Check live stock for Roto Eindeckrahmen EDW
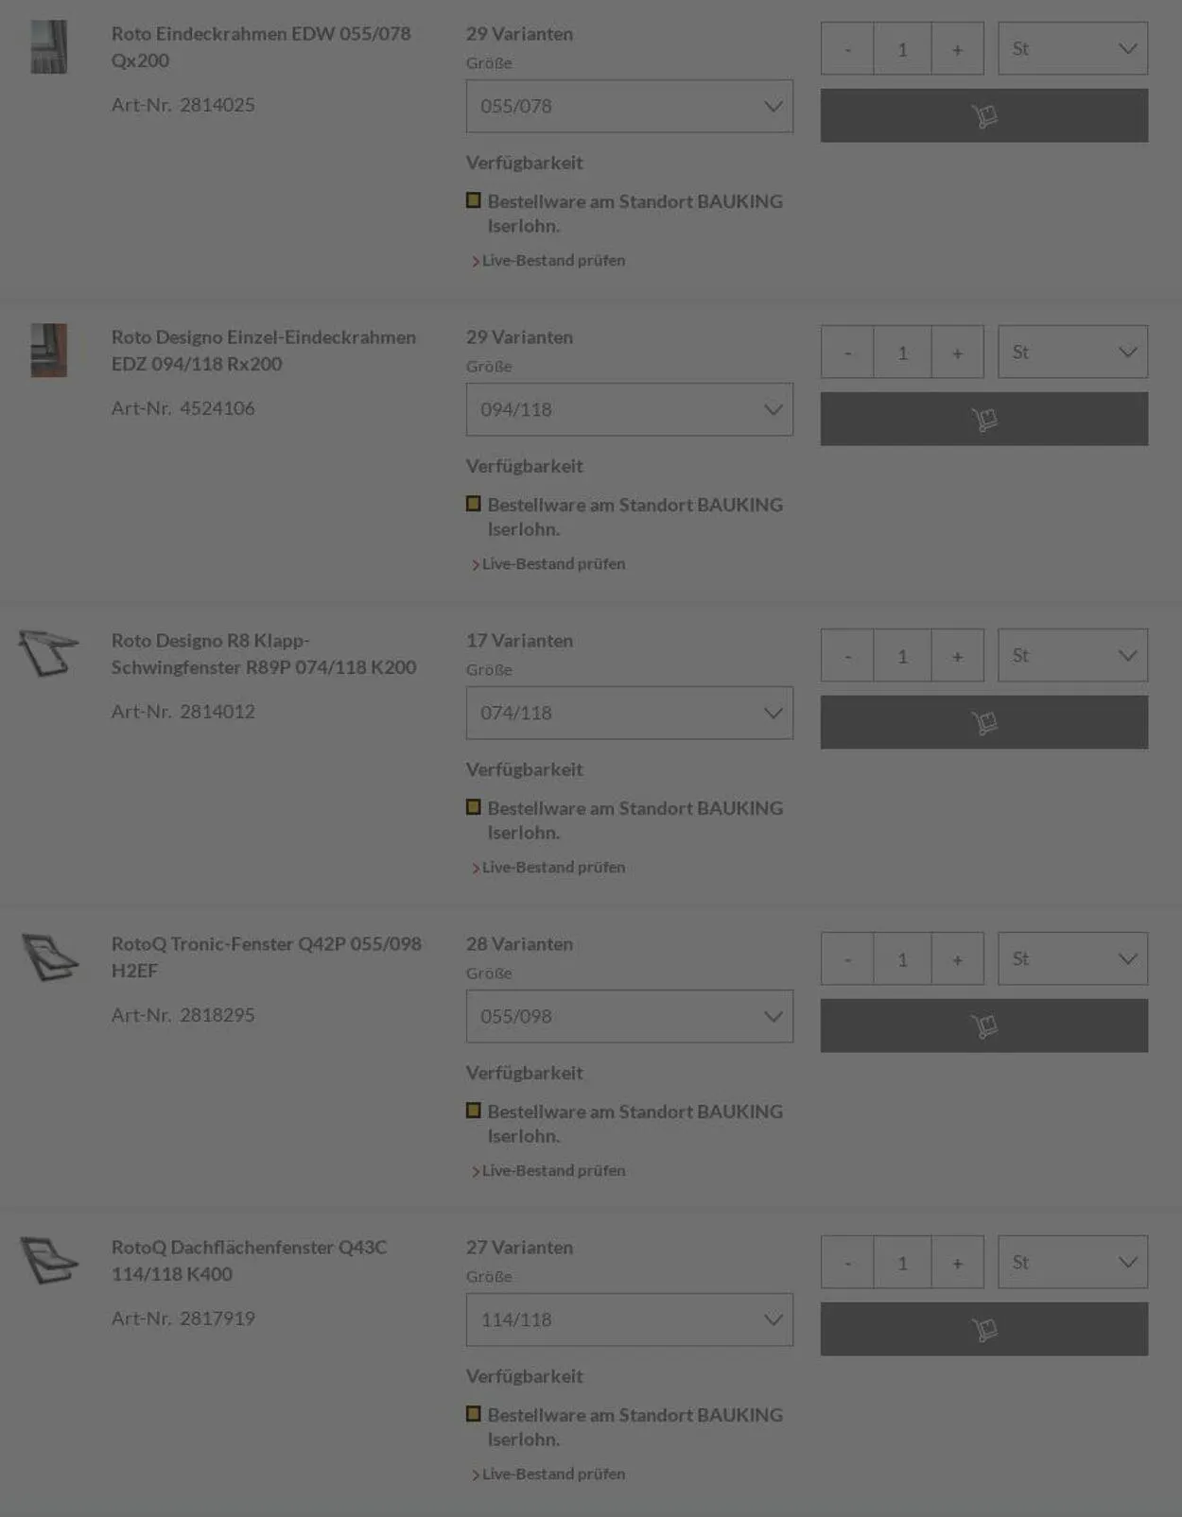 coord(553,261)
